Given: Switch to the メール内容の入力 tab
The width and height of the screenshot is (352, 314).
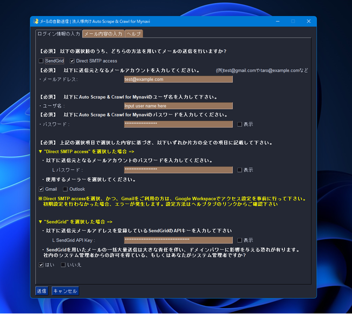Looking at the screenshot, I should (103, 34).
